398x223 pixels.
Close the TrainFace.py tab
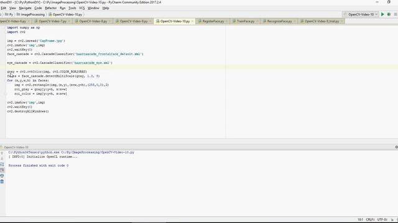(257, 22)
